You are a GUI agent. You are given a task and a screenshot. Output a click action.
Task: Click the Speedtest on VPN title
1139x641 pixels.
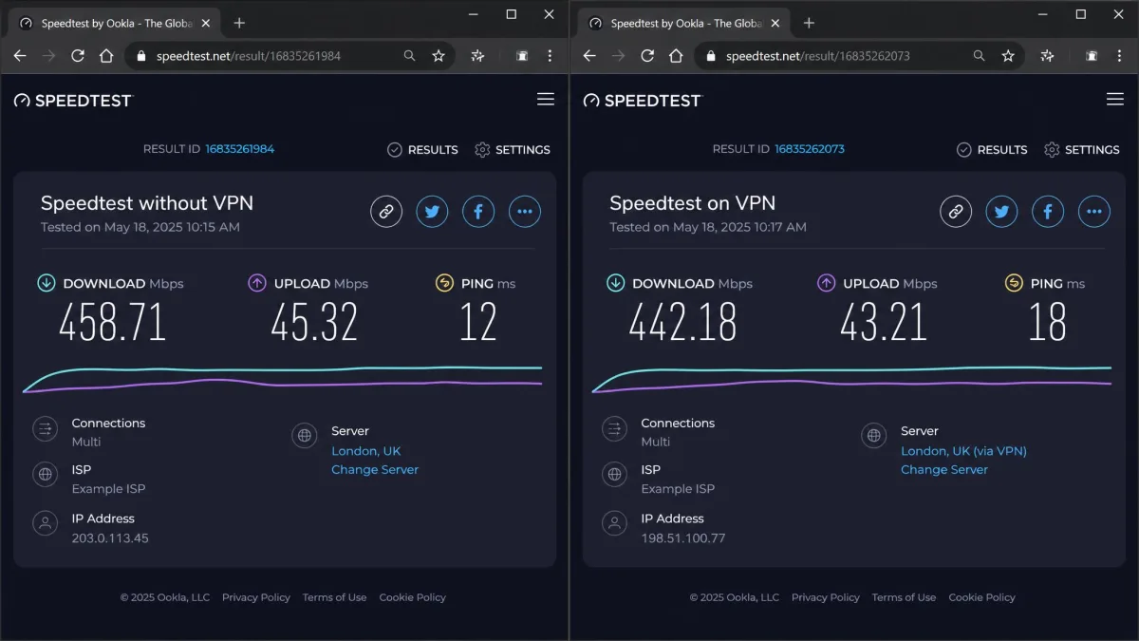coord(693,202)
